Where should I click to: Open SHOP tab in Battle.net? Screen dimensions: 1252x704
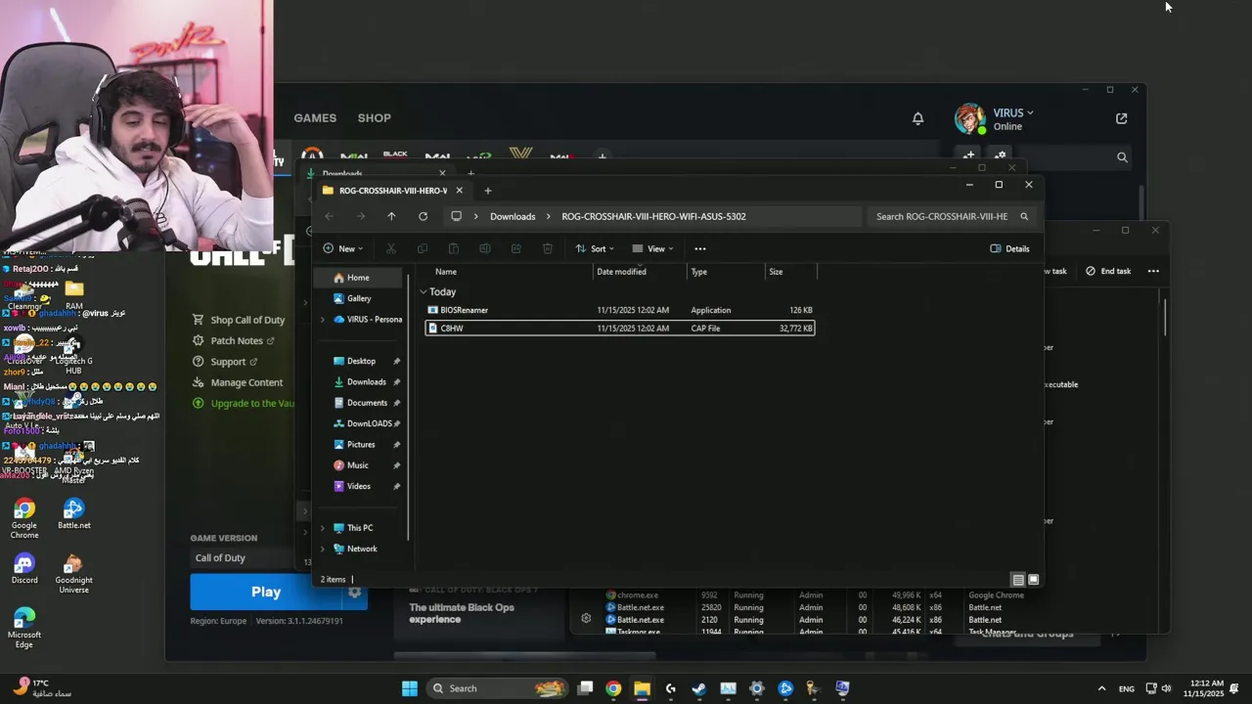[x=375, y=117]
